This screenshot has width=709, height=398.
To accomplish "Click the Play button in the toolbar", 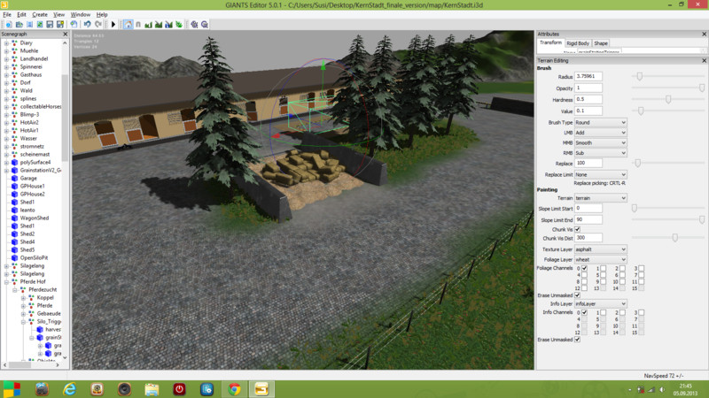I will coord(113,25).
